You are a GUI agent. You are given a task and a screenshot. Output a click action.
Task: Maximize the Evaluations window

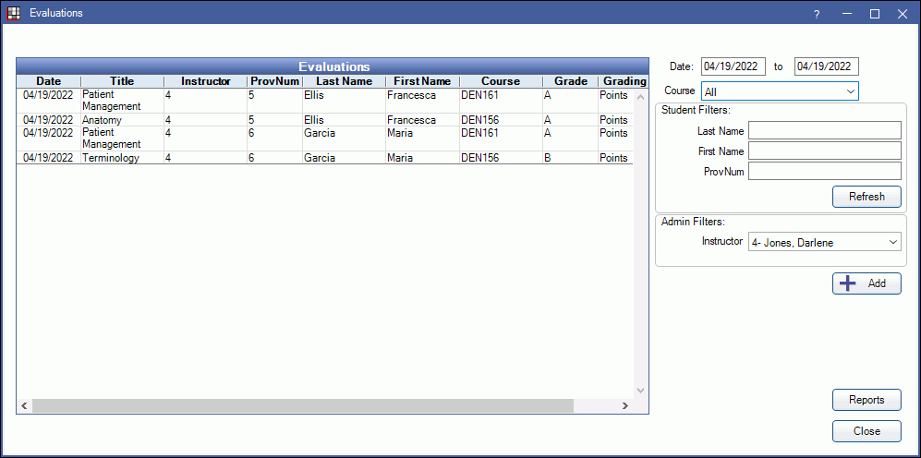[875, 14]
